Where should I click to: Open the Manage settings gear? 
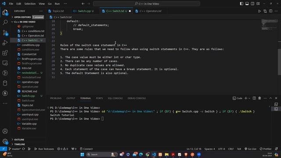pos(5,141)
